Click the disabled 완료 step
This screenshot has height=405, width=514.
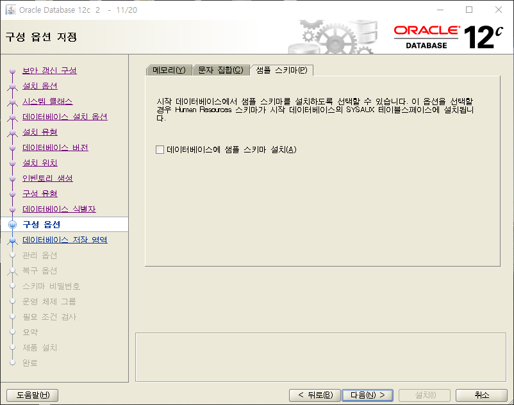[x=30, y=363]
